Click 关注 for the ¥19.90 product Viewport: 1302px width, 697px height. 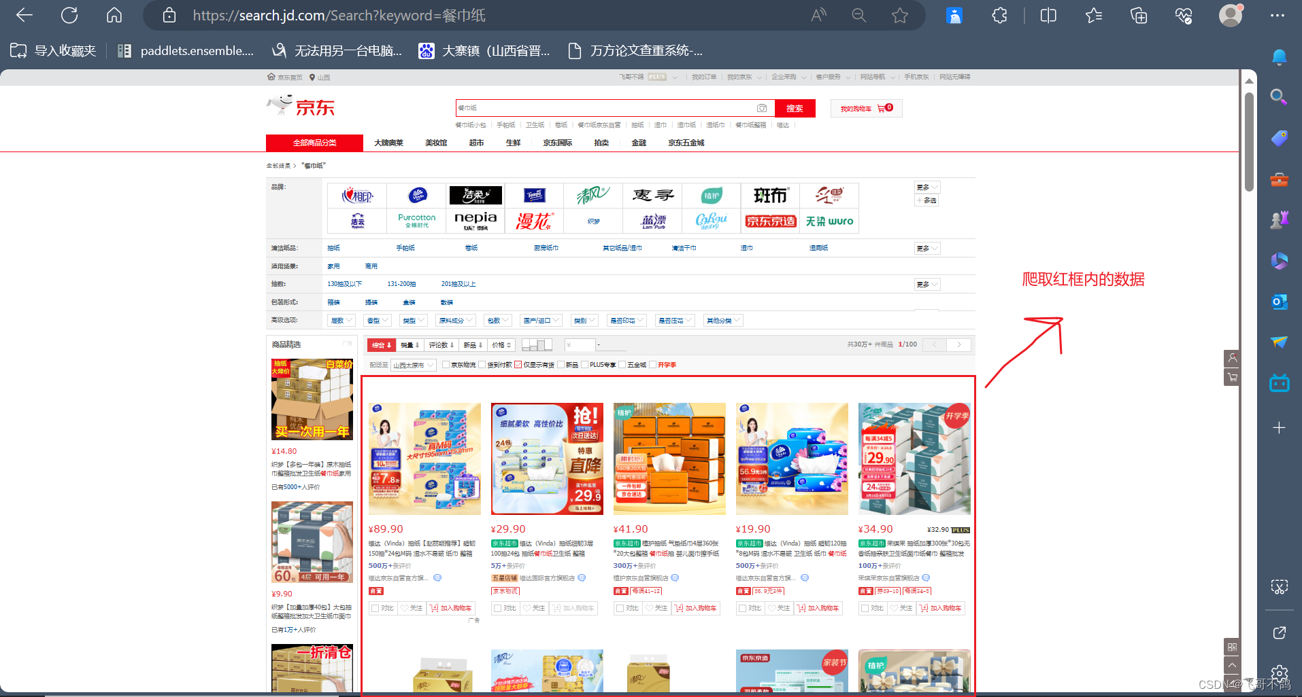[779, 608]
